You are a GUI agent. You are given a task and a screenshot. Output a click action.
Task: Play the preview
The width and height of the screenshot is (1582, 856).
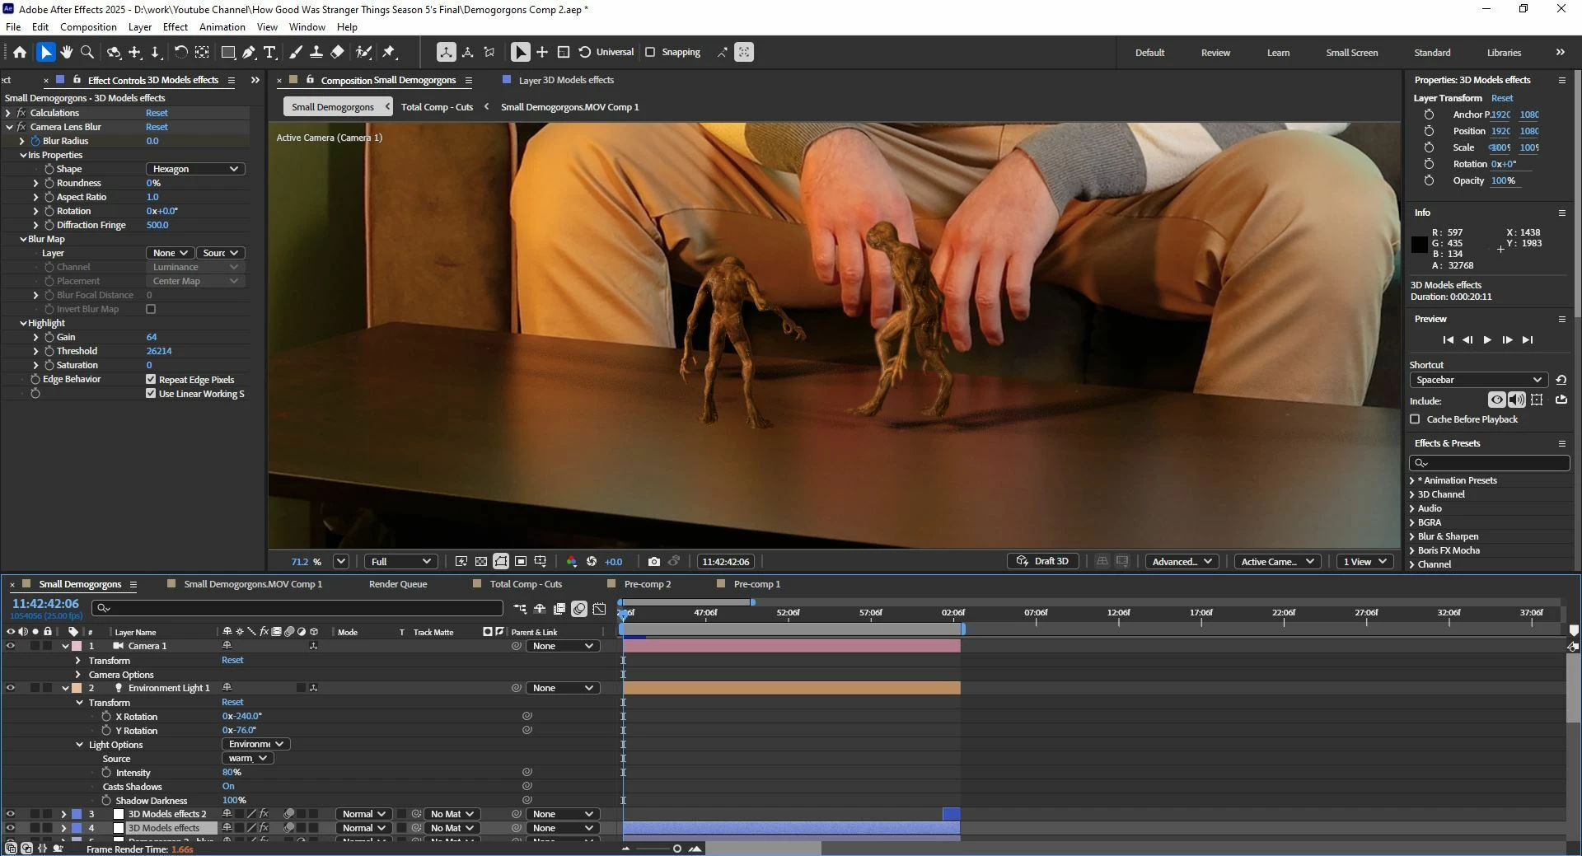(x=1487, y=340)
